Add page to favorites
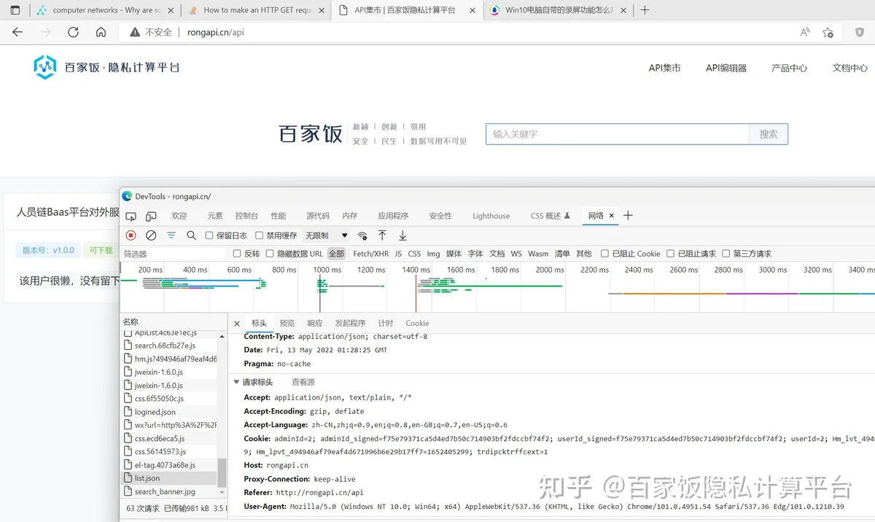 pyautogui.click(x=828, y=32)
